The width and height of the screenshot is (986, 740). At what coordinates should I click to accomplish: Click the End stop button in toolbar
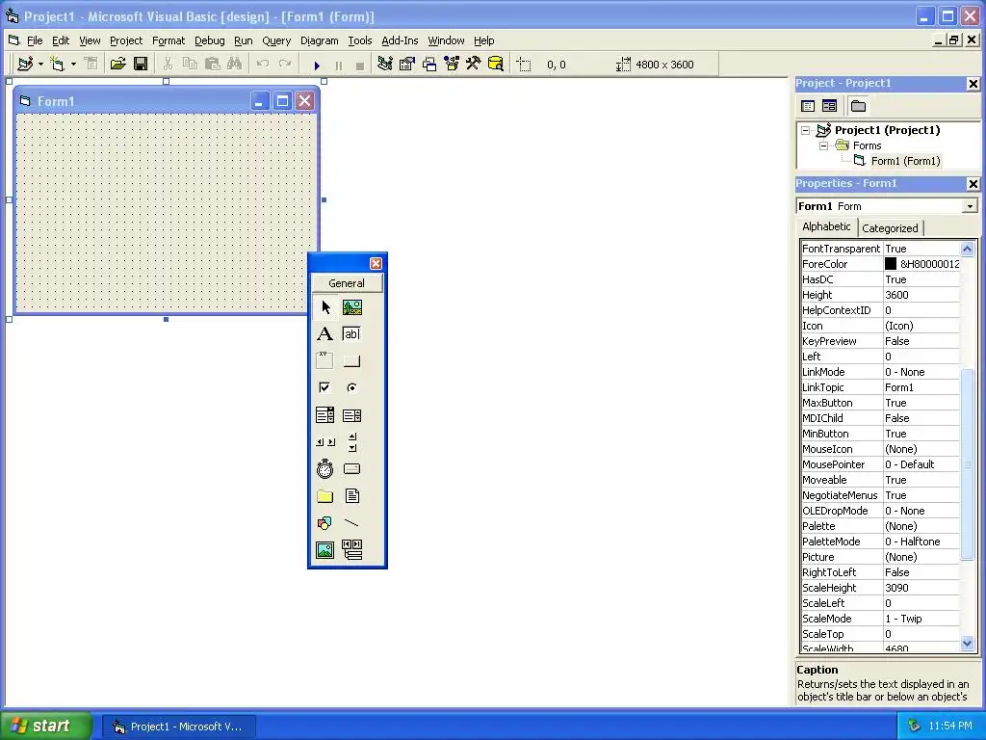click(x=360, y=65)
